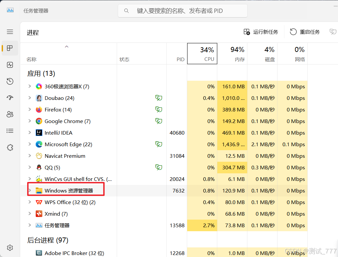Open the Settings gear icon
This screenshot has height=257, width=338.
point(10,248)
